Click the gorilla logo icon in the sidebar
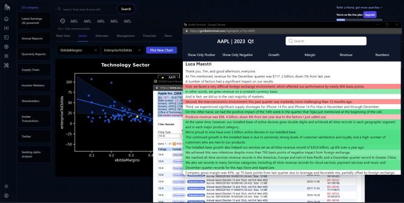 point(7,7)
